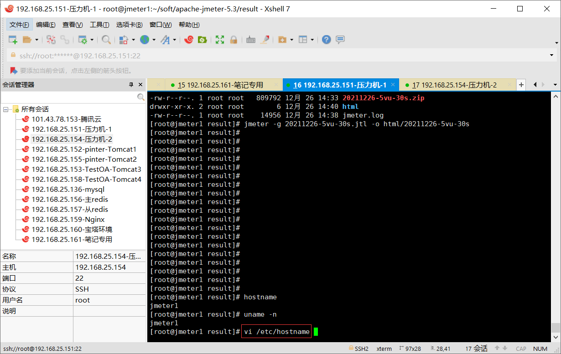Click the Open session folder icon
This screenshot has width=561, height=354.
(27, 40)
